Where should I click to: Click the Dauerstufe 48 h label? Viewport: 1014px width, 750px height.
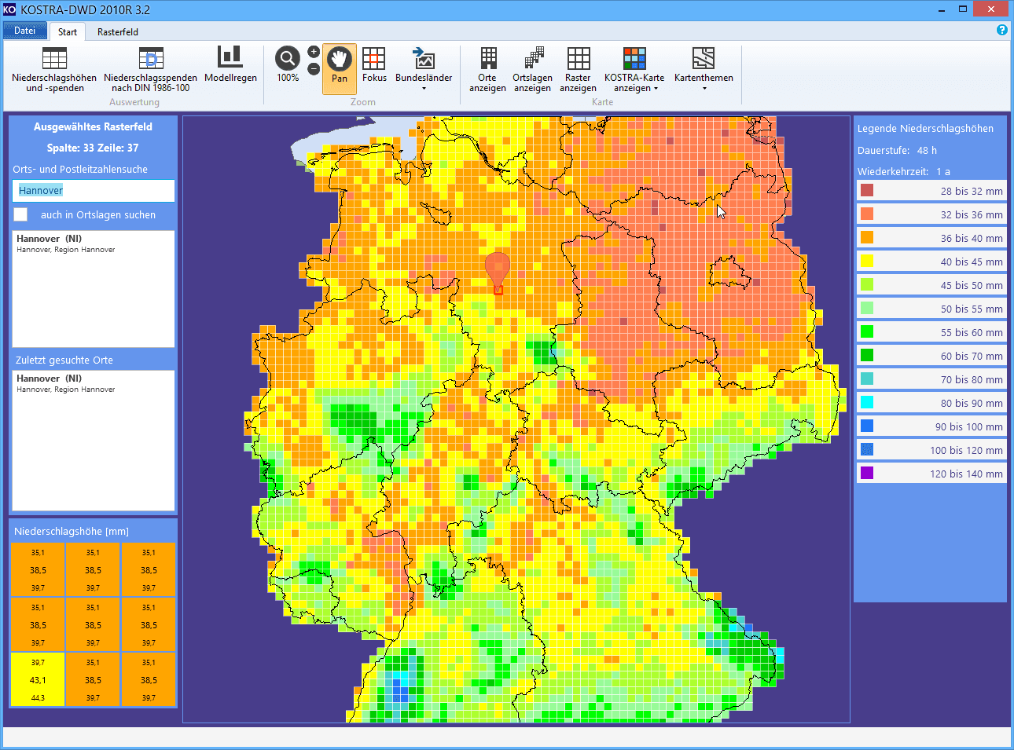point(897,150)
